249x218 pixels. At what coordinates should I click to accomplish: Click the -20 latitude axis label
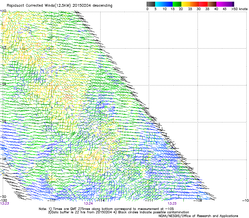tap(3, 197)
